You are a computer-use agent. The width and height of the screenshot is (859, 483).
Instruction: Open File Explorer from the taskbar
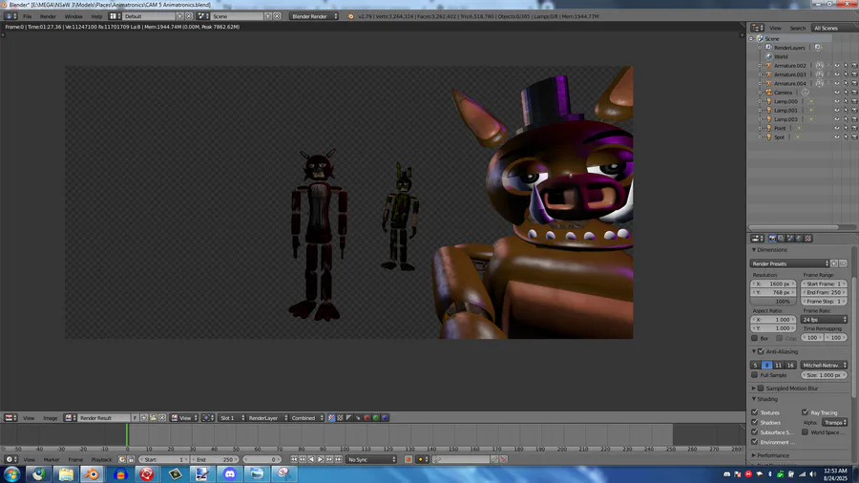click(x=66, y=473)
